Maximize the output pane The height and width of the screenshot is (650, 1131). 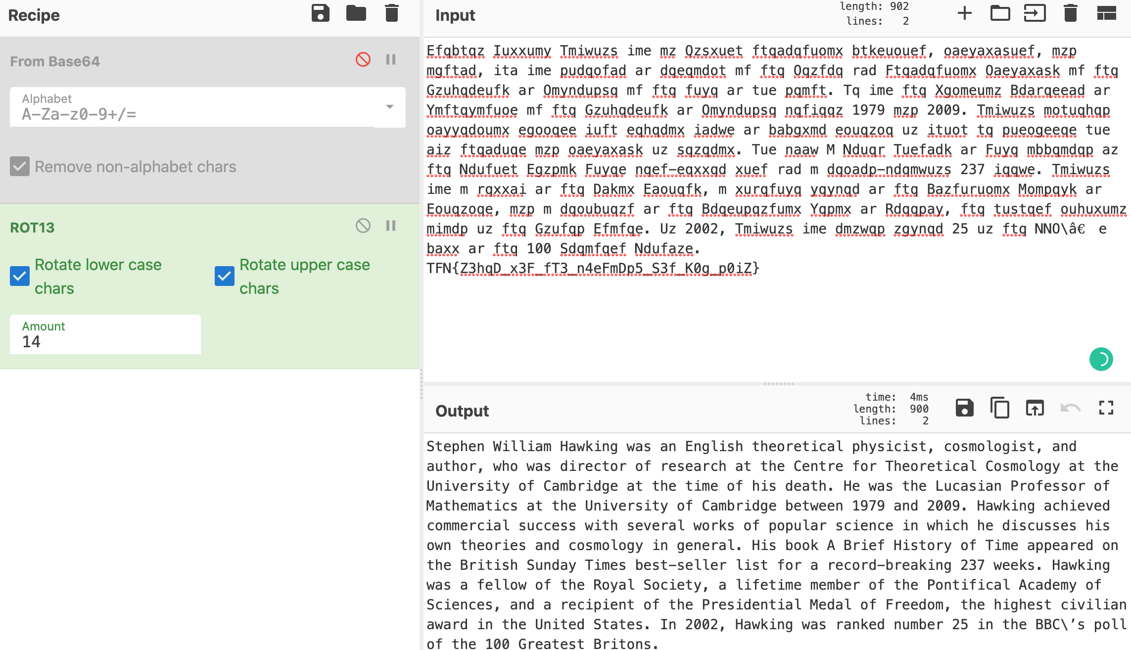[x=1106, y=408]
